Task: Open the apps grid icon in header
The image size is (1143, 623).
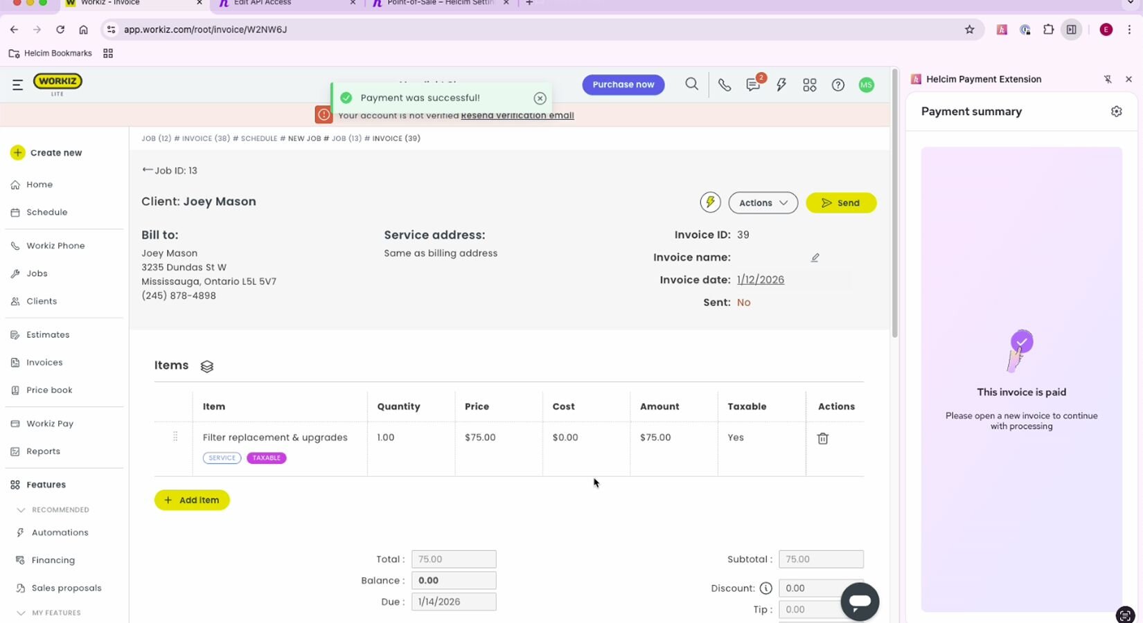Action: (x=809, y=85)
